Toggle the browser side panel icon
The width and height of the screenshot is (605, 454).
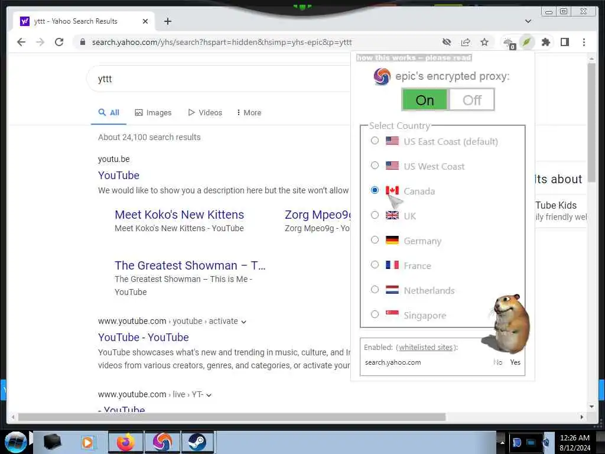click(x=564, y=42)
